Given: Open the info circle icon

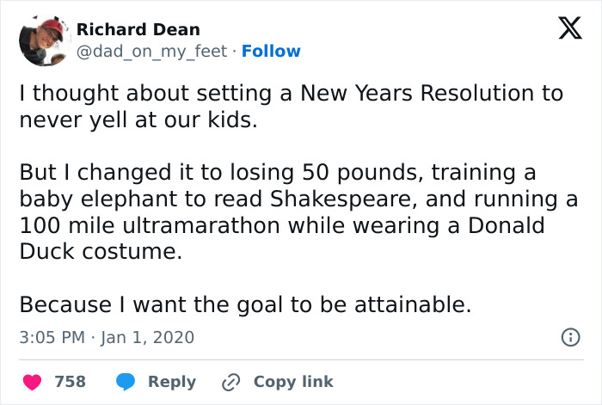Looking at the screenshot, I should coord(569,338).
